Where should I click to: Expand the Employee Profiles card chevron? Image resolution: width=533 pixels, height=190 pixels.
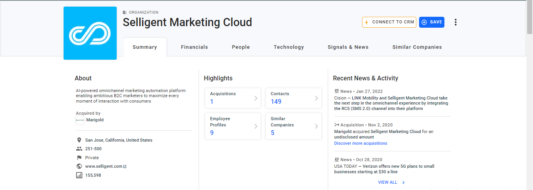coord(256,126)
